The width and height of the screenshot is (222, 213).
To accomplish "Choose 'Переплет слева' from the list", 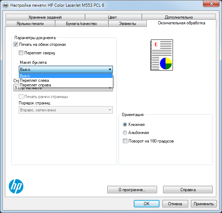I will [35, 80].
